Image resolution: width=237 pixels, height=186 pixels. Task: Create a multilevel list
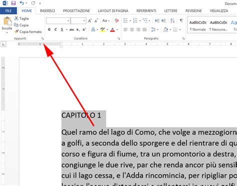tap(145, 20)
